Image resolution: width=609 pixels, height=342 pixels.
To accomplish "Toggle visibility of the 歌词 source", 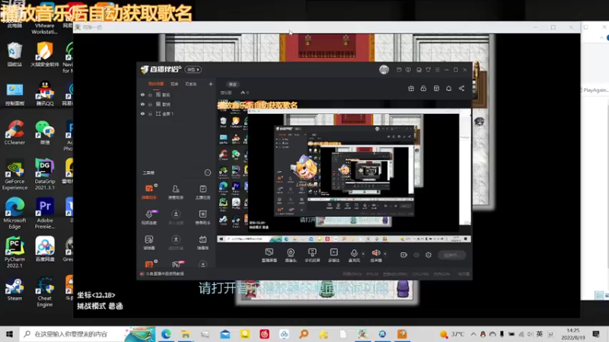I will coord(142,104).
